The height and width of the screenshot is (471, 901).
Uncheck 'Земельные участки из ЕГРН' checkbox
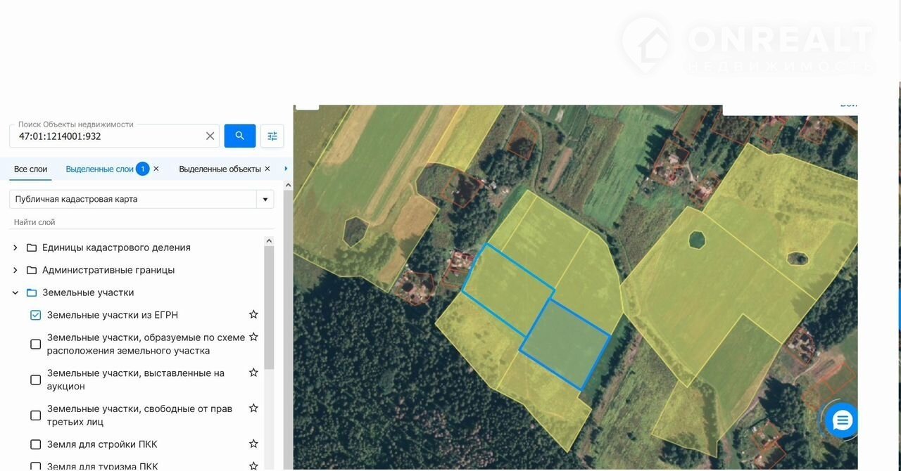pos(36,315)
